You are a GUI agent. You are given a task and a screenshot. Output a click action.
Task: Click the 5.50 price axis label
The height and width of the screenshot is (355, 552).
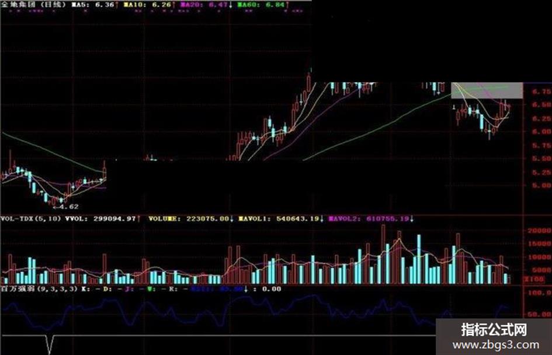click(x=541, y=159)
